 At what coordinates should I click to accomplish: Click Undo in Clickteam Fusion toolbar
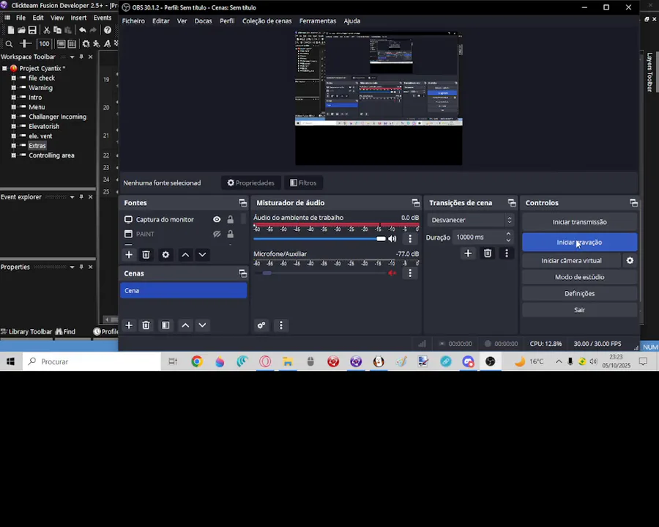[x=82, y=30]
